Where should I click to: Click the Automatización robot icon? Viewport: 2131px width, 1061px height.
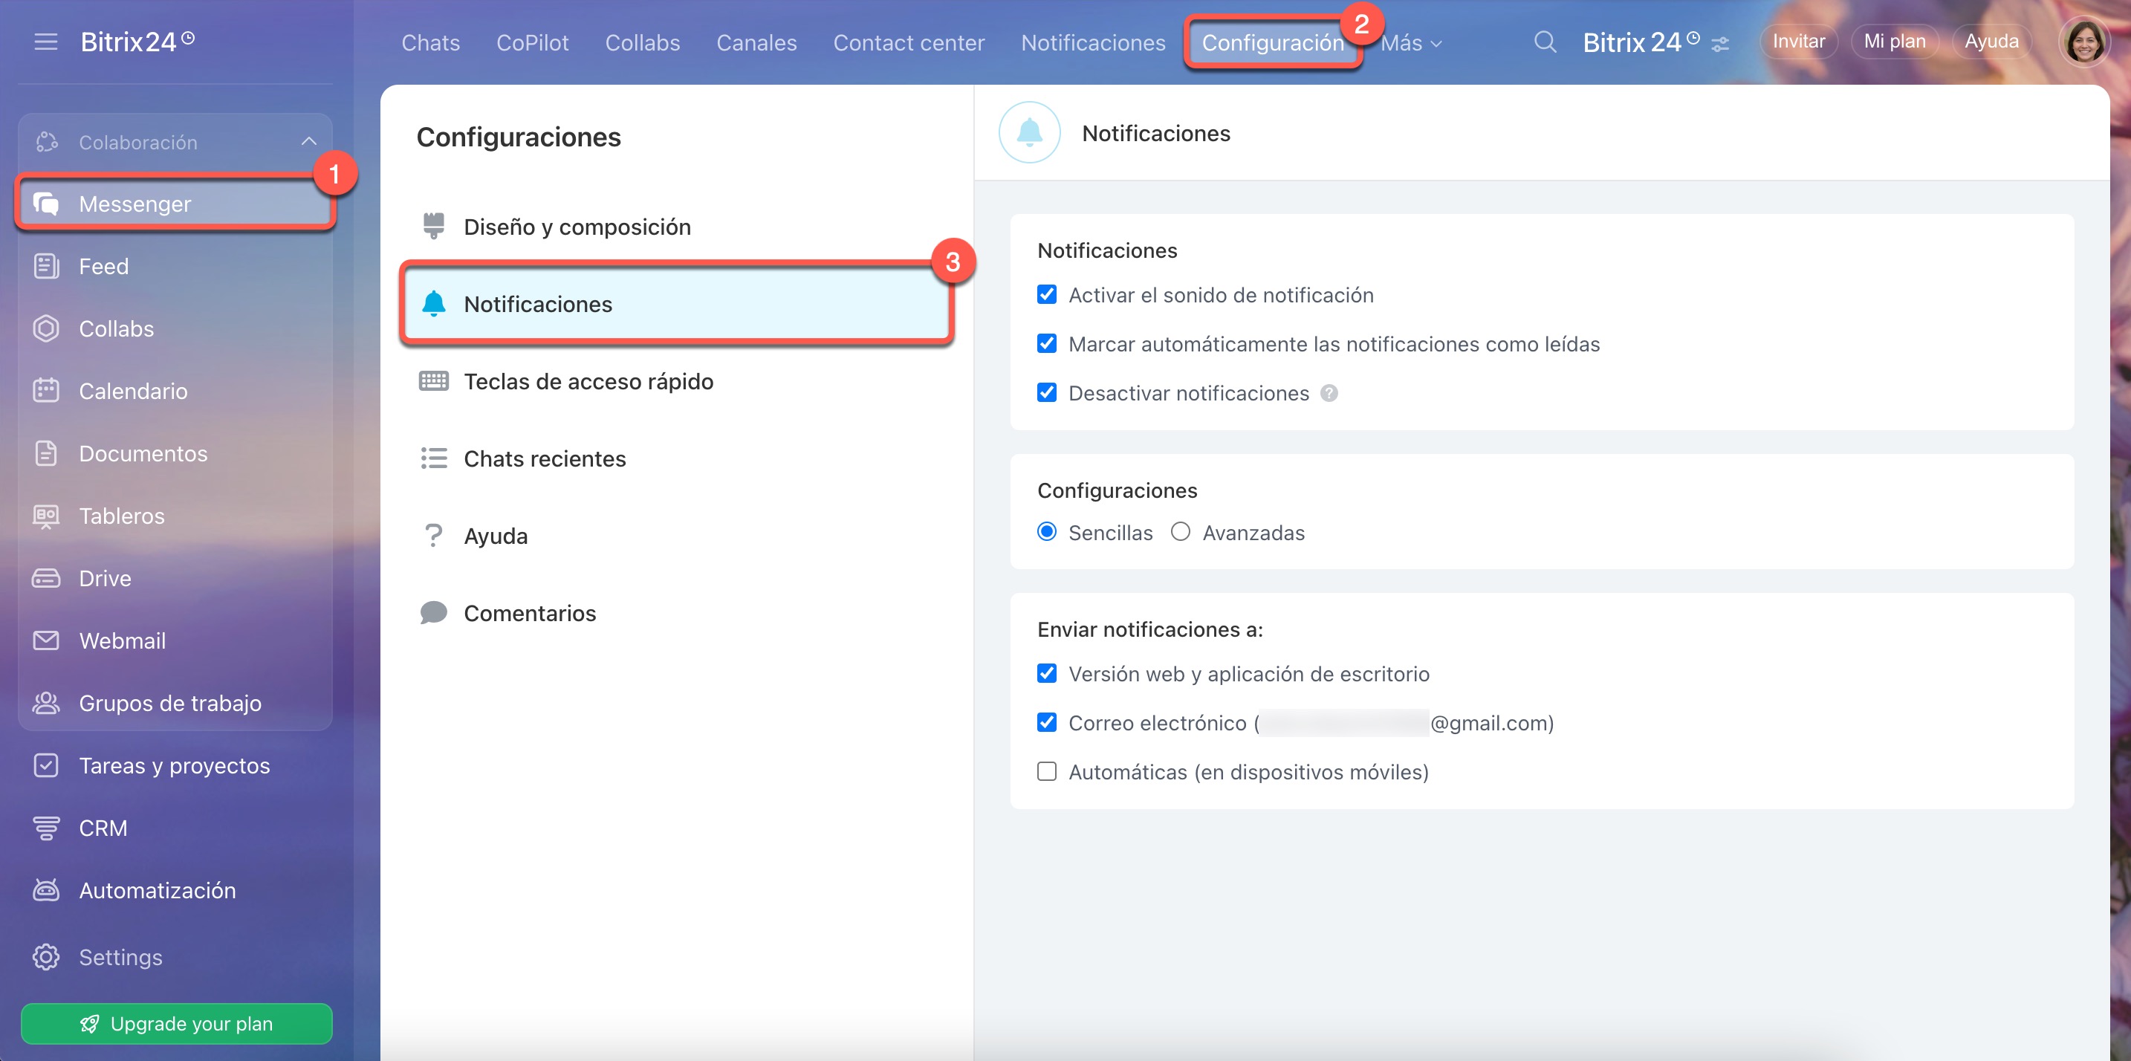coord(46,890)
